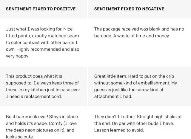Click the "Sentiment Fixed to Positive" column header
Screen dimensions: 191x139
[41, 9]
